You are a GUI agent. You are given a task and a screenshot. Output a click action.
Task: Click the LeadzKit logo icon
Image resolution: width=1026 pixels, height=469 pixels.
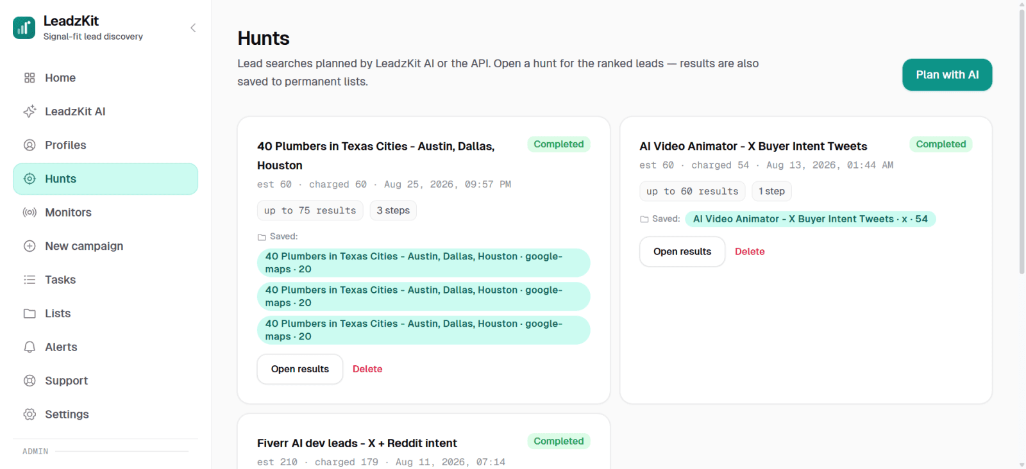click(24, 28)
